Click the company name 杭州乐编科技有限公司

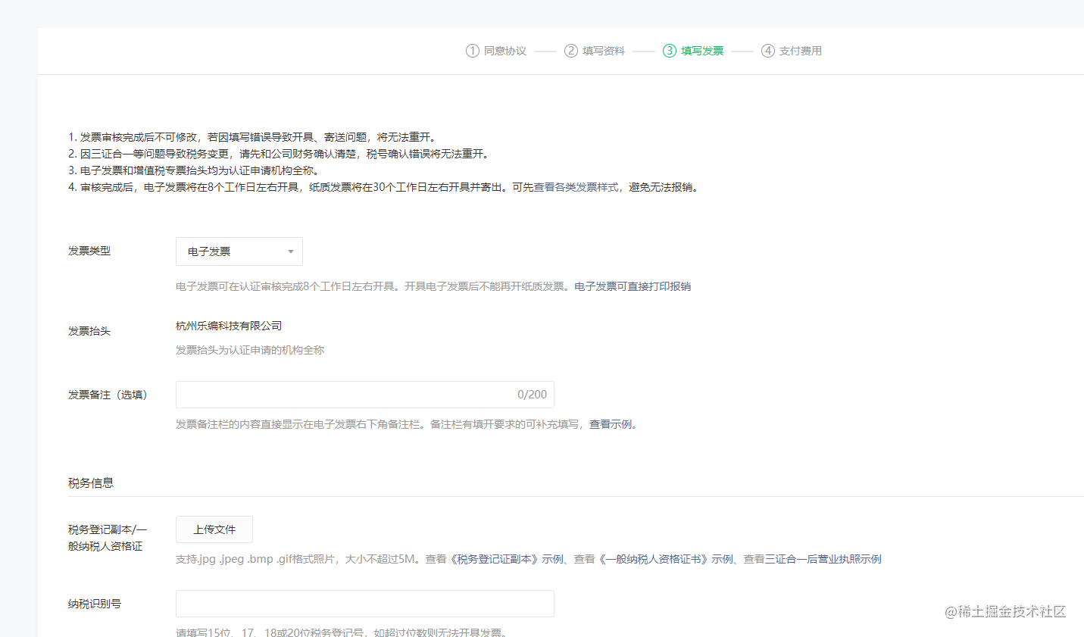(x=229, y=326)
